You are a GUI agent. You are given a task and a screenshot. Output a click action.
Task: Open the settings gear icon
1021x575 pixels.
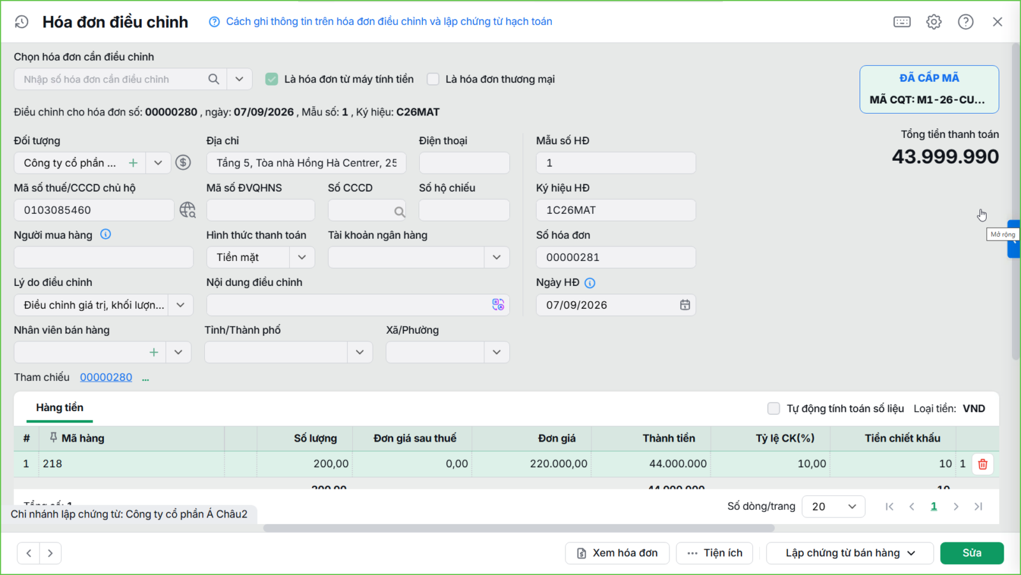[934, 22]
